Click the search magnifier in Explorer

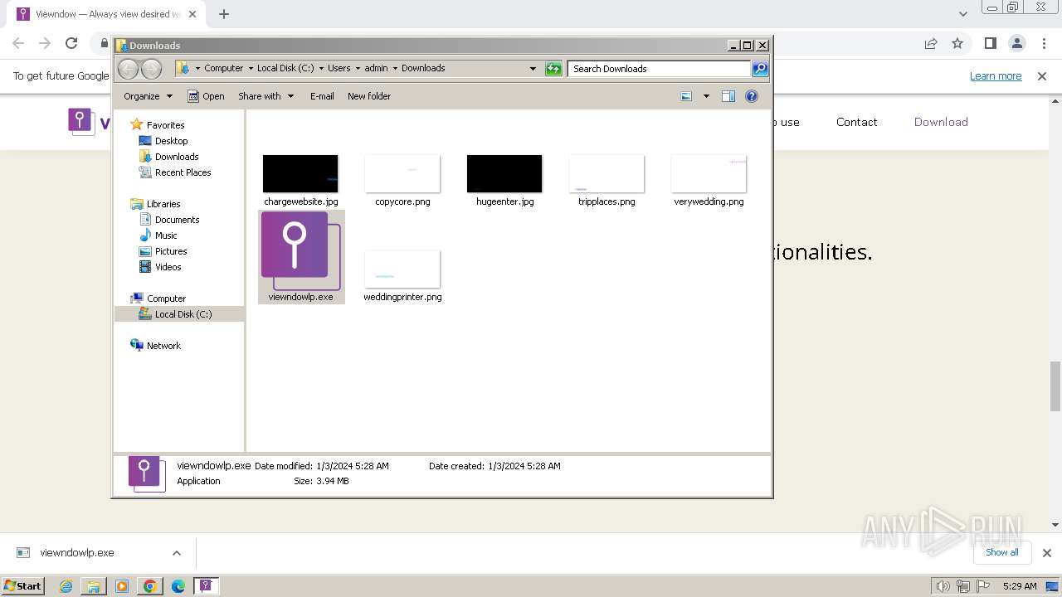pos(760,69)
